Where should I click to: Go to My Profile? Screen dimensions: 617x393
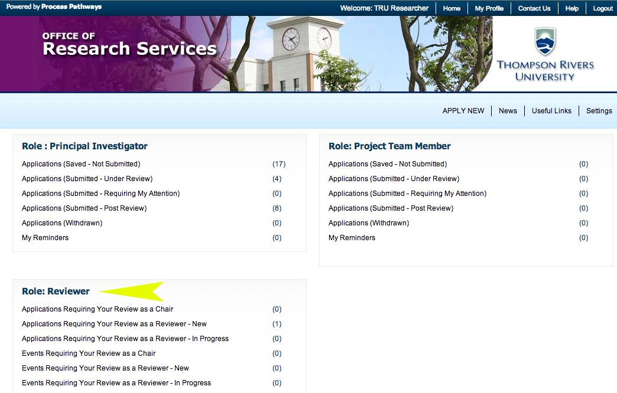point(489,8)
